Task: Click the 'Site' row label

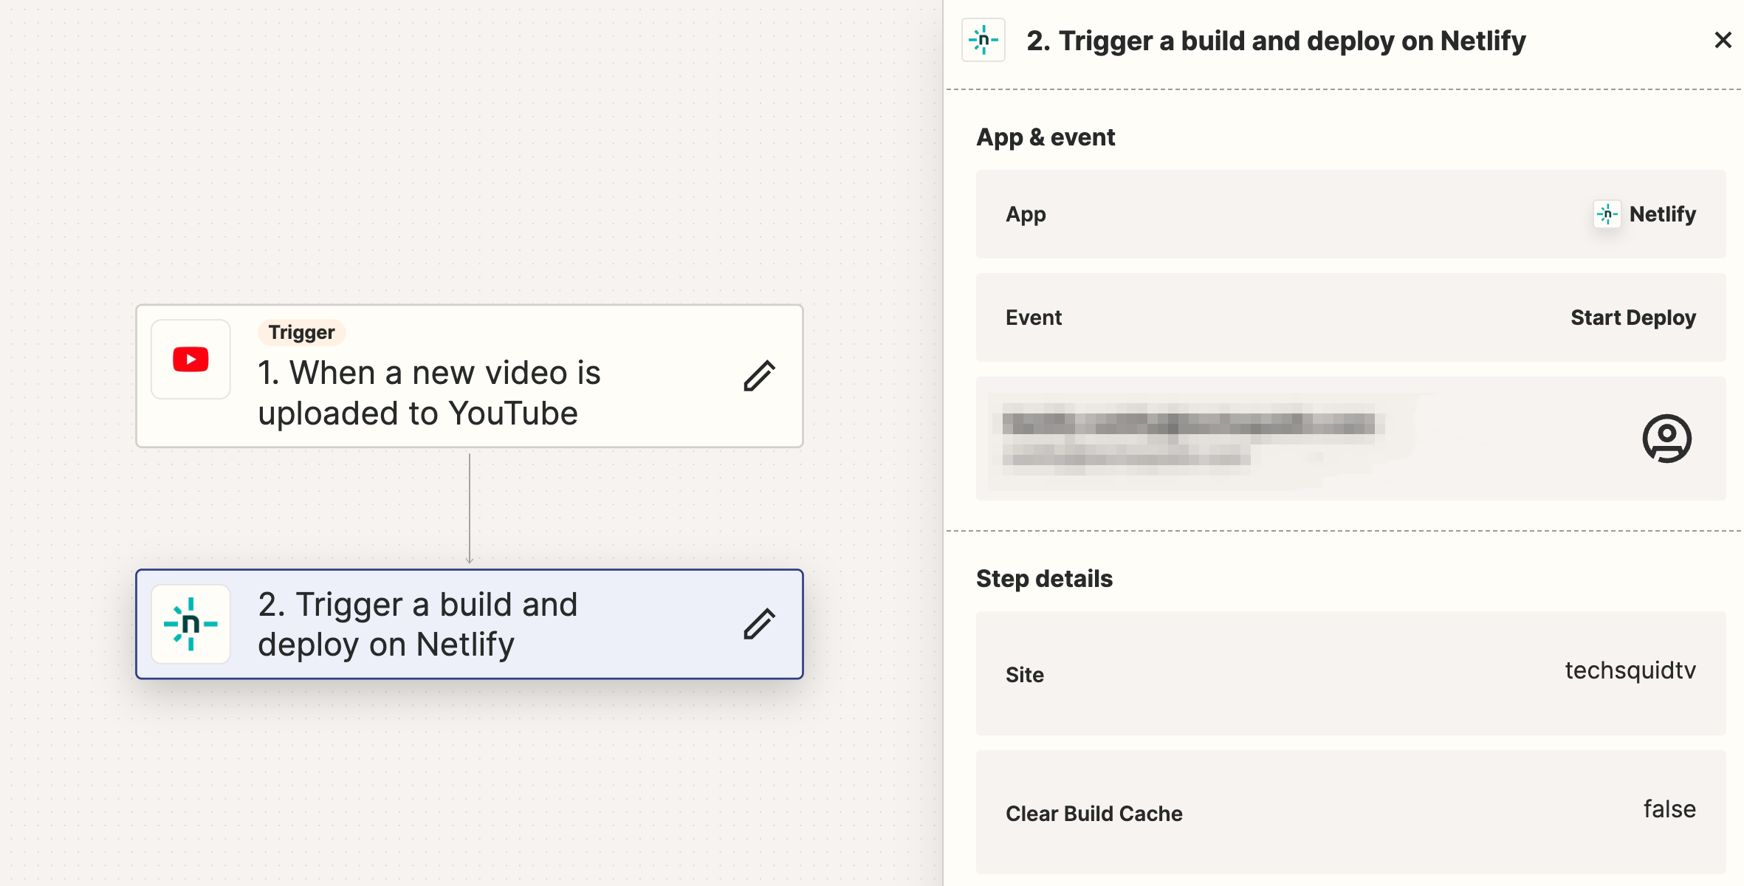Action: click(x=1024, y=674)
